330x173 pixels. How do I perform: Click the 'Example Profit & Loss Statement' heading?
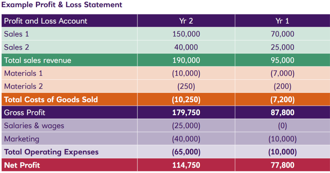pyautogui.click(x=62, y=5)
